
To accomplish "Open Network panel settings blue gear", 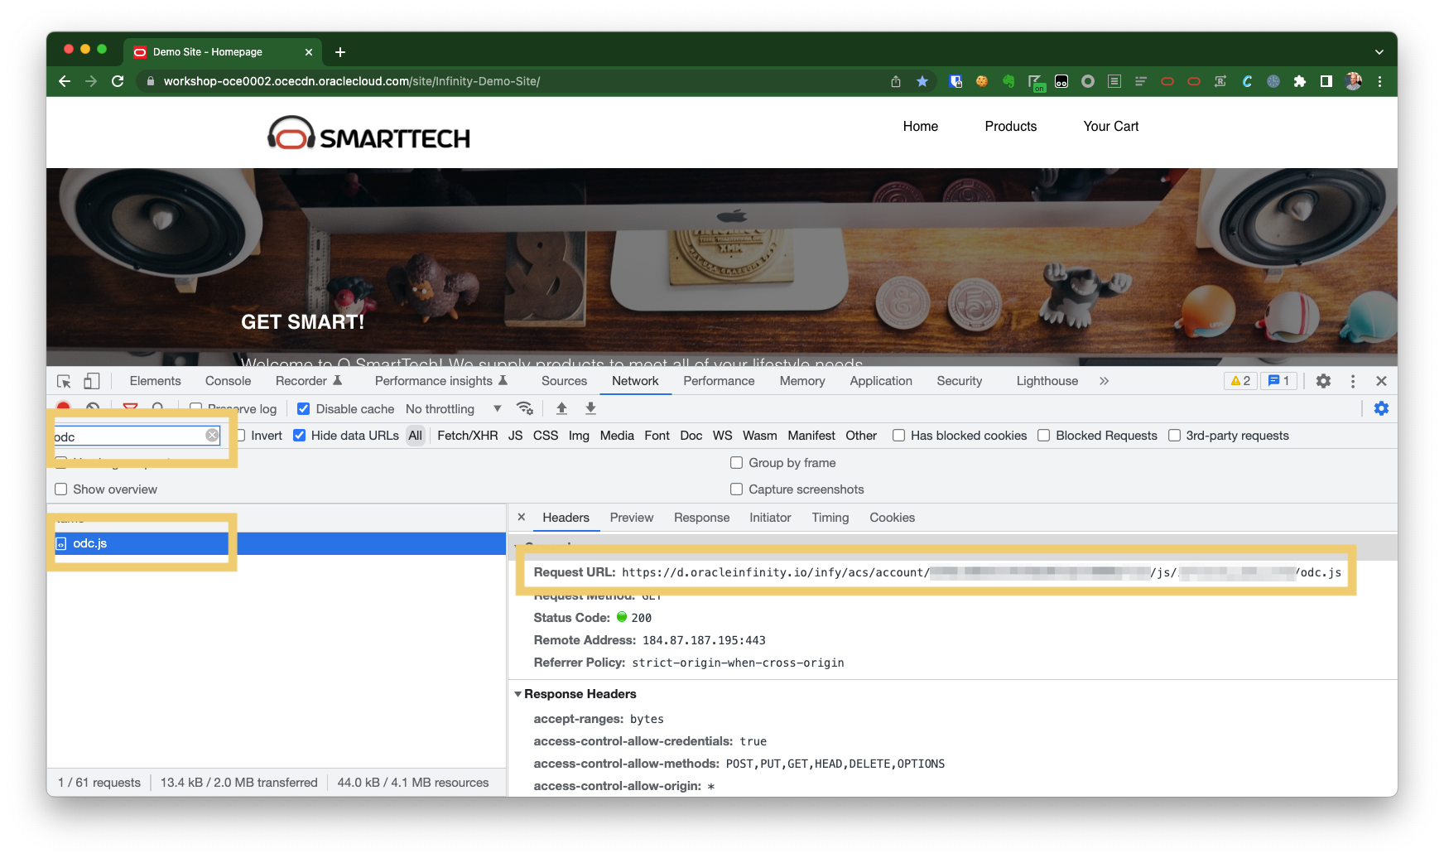I will coord(1381,408).
